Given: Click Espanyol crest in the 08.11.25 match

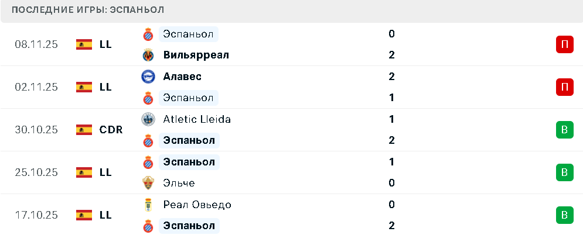Looking at the screenshot, I should point(148,34).
